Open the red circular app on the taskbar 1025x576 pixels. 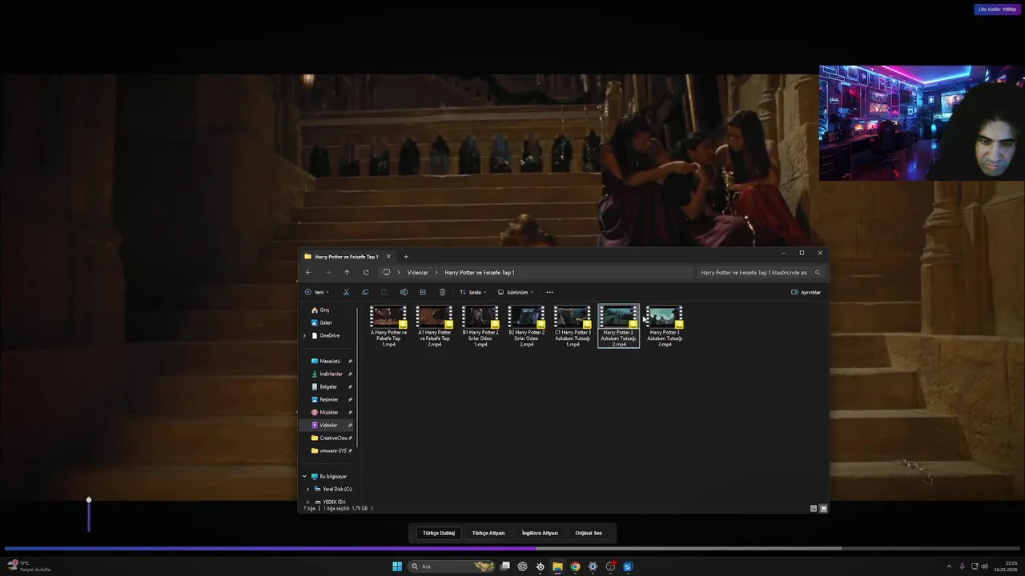[610, 566]
